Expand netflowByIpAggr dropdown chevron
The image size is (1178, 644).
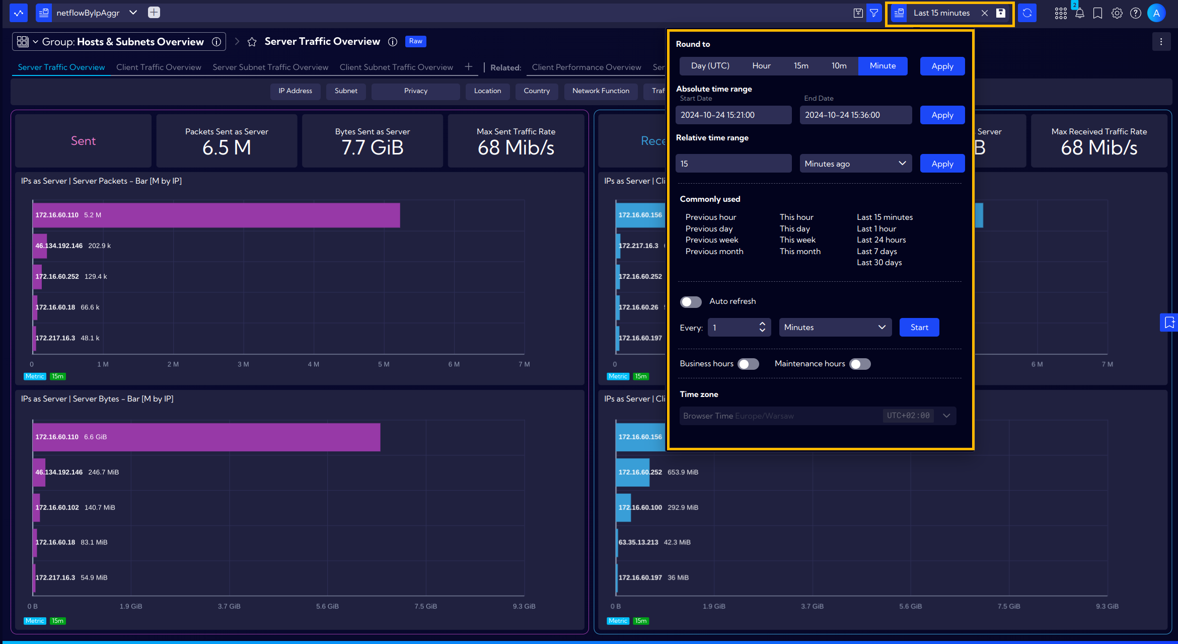click(x=133, y=13)
